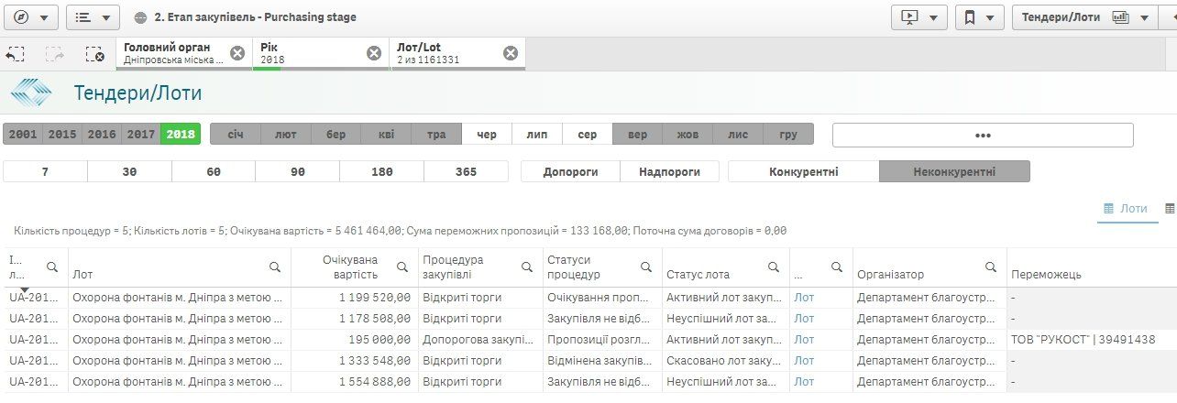Viewport: 1177px width, 403px height.
Task: Select month бер
Action: coord(336,134)
